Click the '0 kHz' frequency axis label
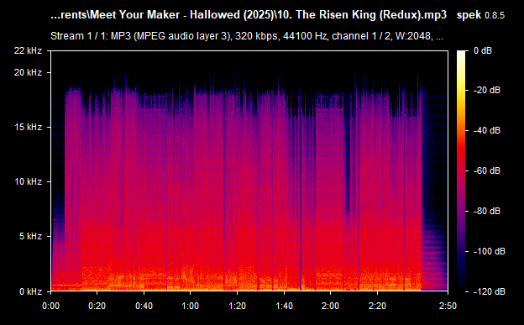This screenshot has width=524, height=325. (x=30, y=291)
